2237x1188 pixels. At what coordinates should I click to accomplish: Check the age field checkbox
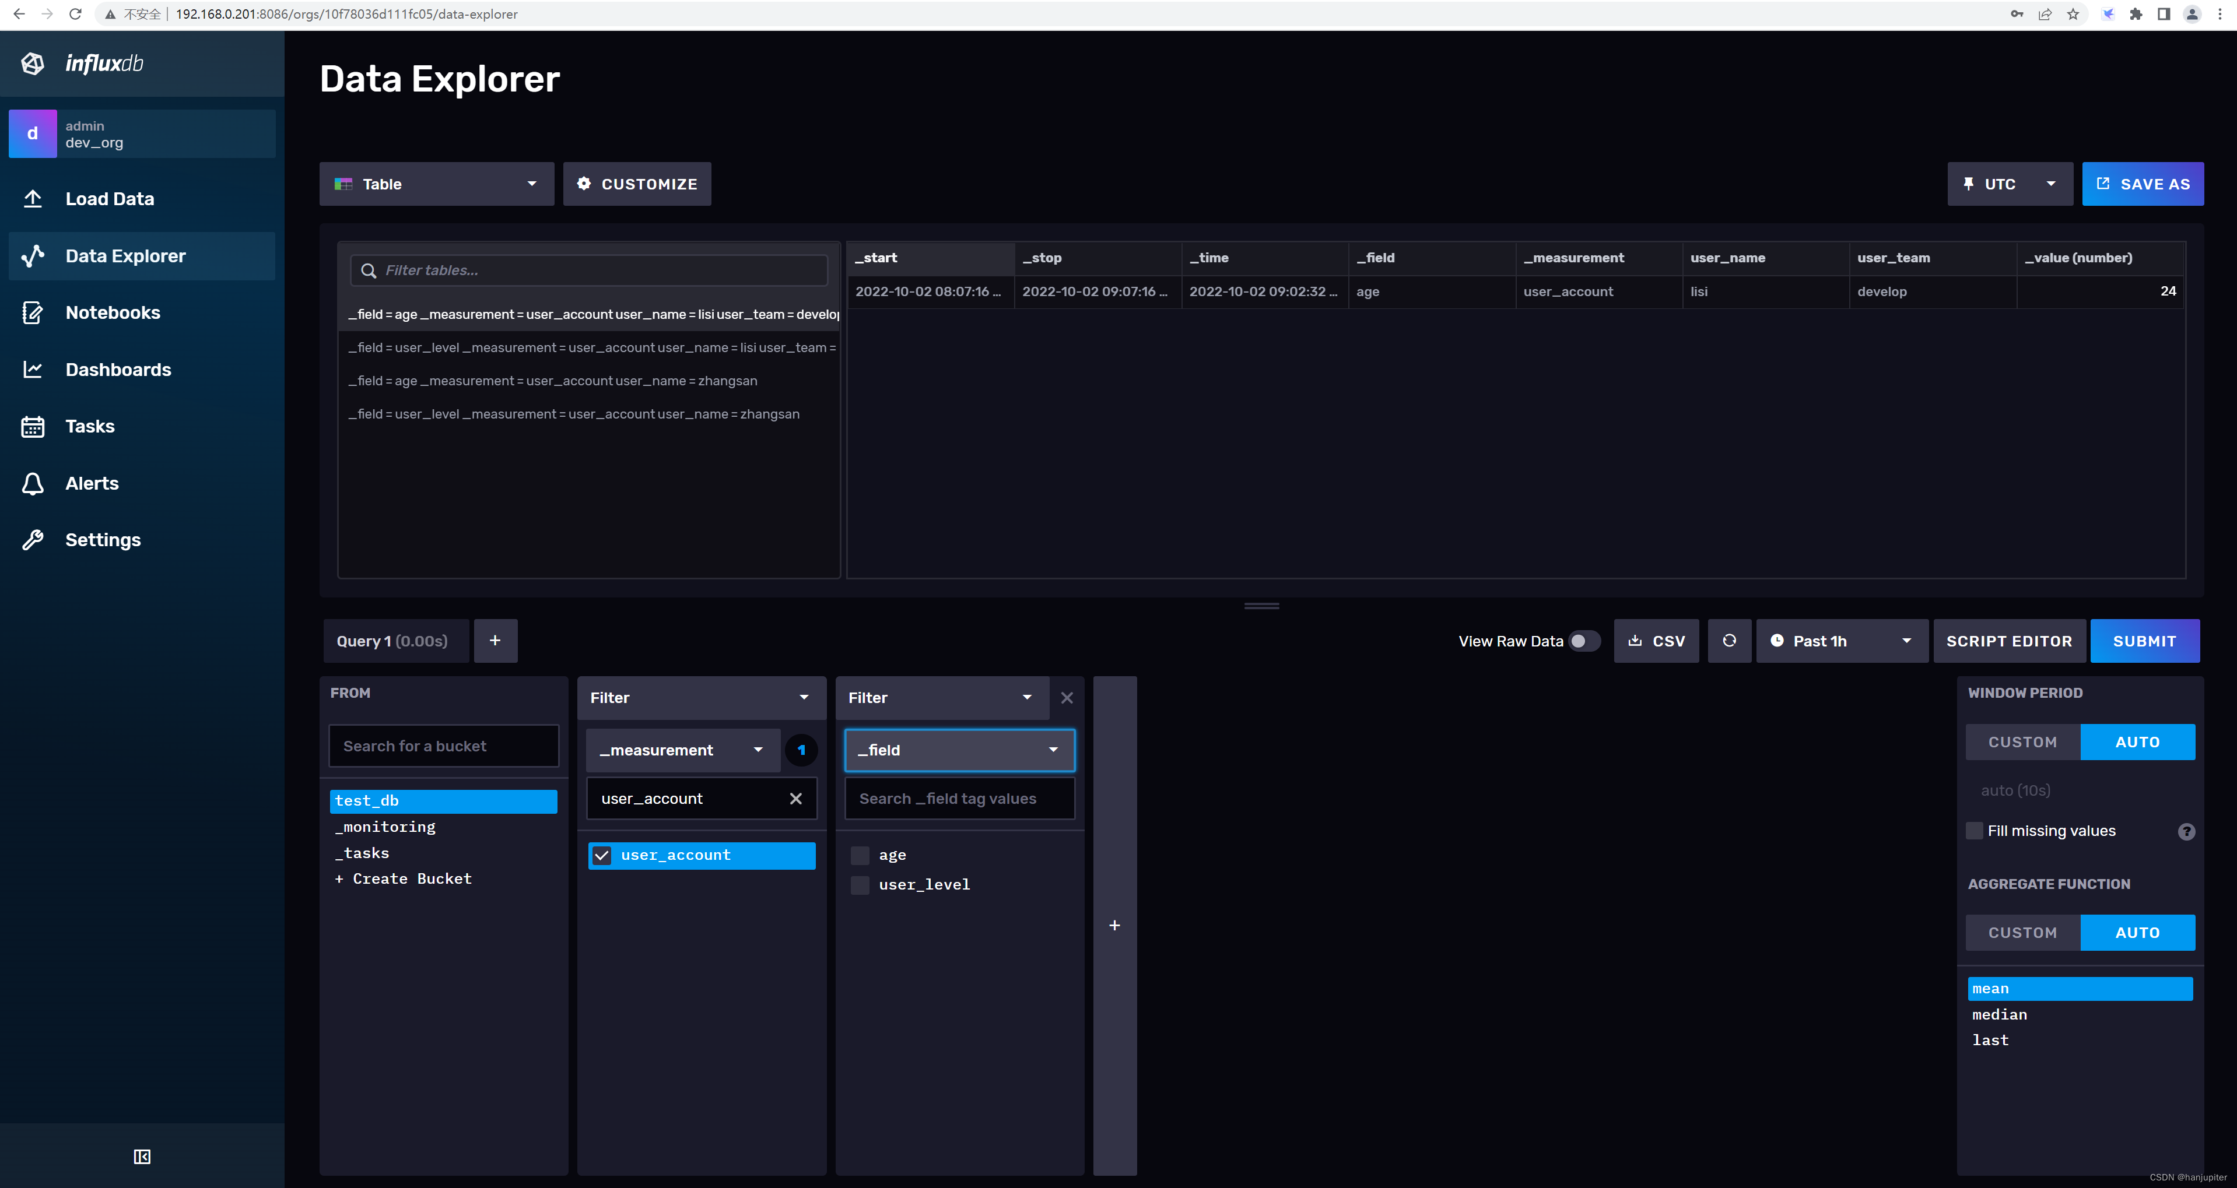pos(860,855)
